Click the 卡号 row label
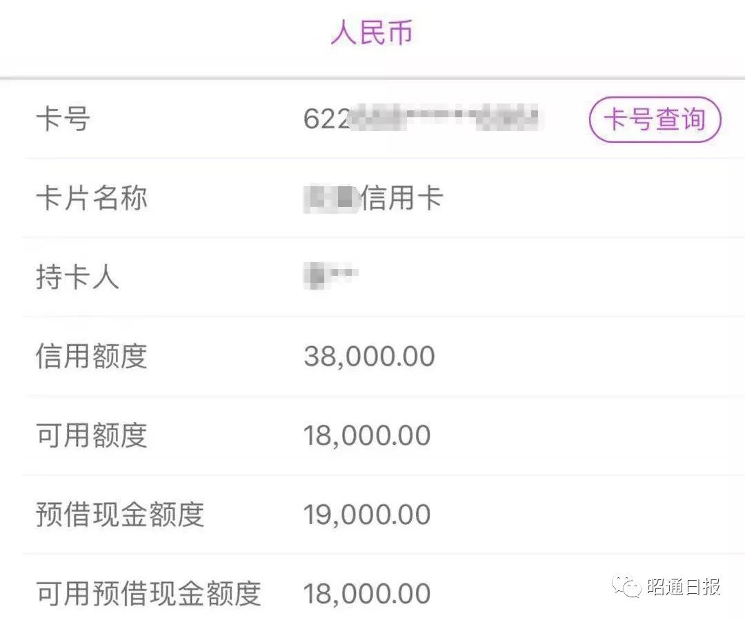 point(63,119)
